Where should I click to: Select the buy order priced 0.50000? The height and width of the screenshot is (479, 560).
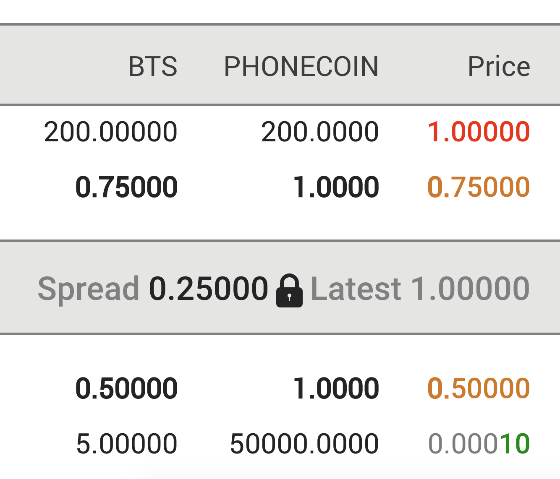point(478,388)
